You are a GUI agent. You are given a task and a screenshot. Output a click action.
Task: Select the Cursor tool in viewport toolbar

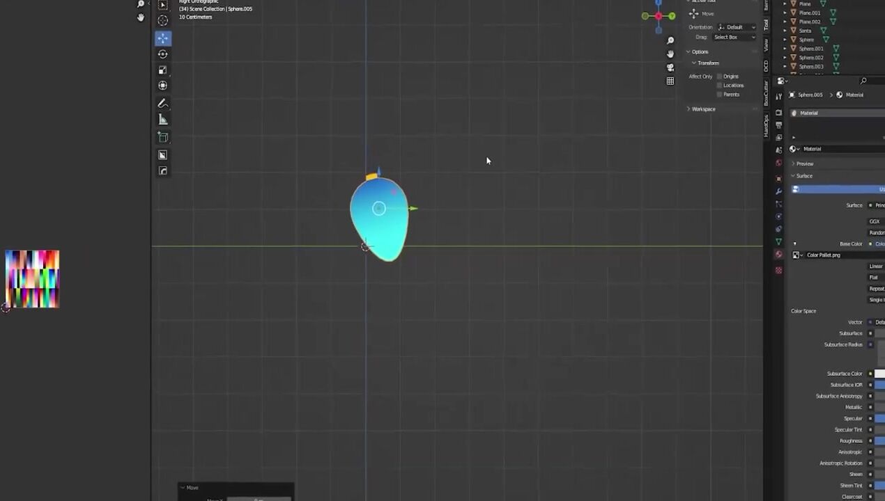click(x=162, y=21)
